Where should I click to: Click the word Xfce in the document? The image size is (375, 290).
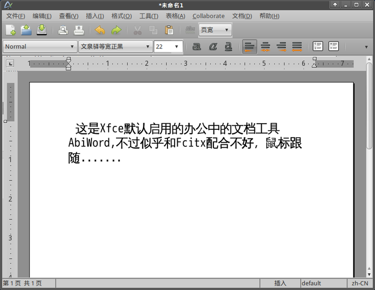111,129
